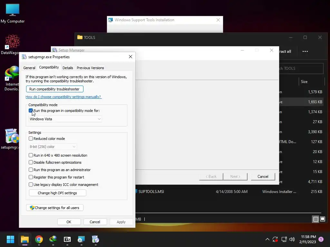330x247 pixels.
Task: Open the Previous Versions tab
Action: (90, 68)
